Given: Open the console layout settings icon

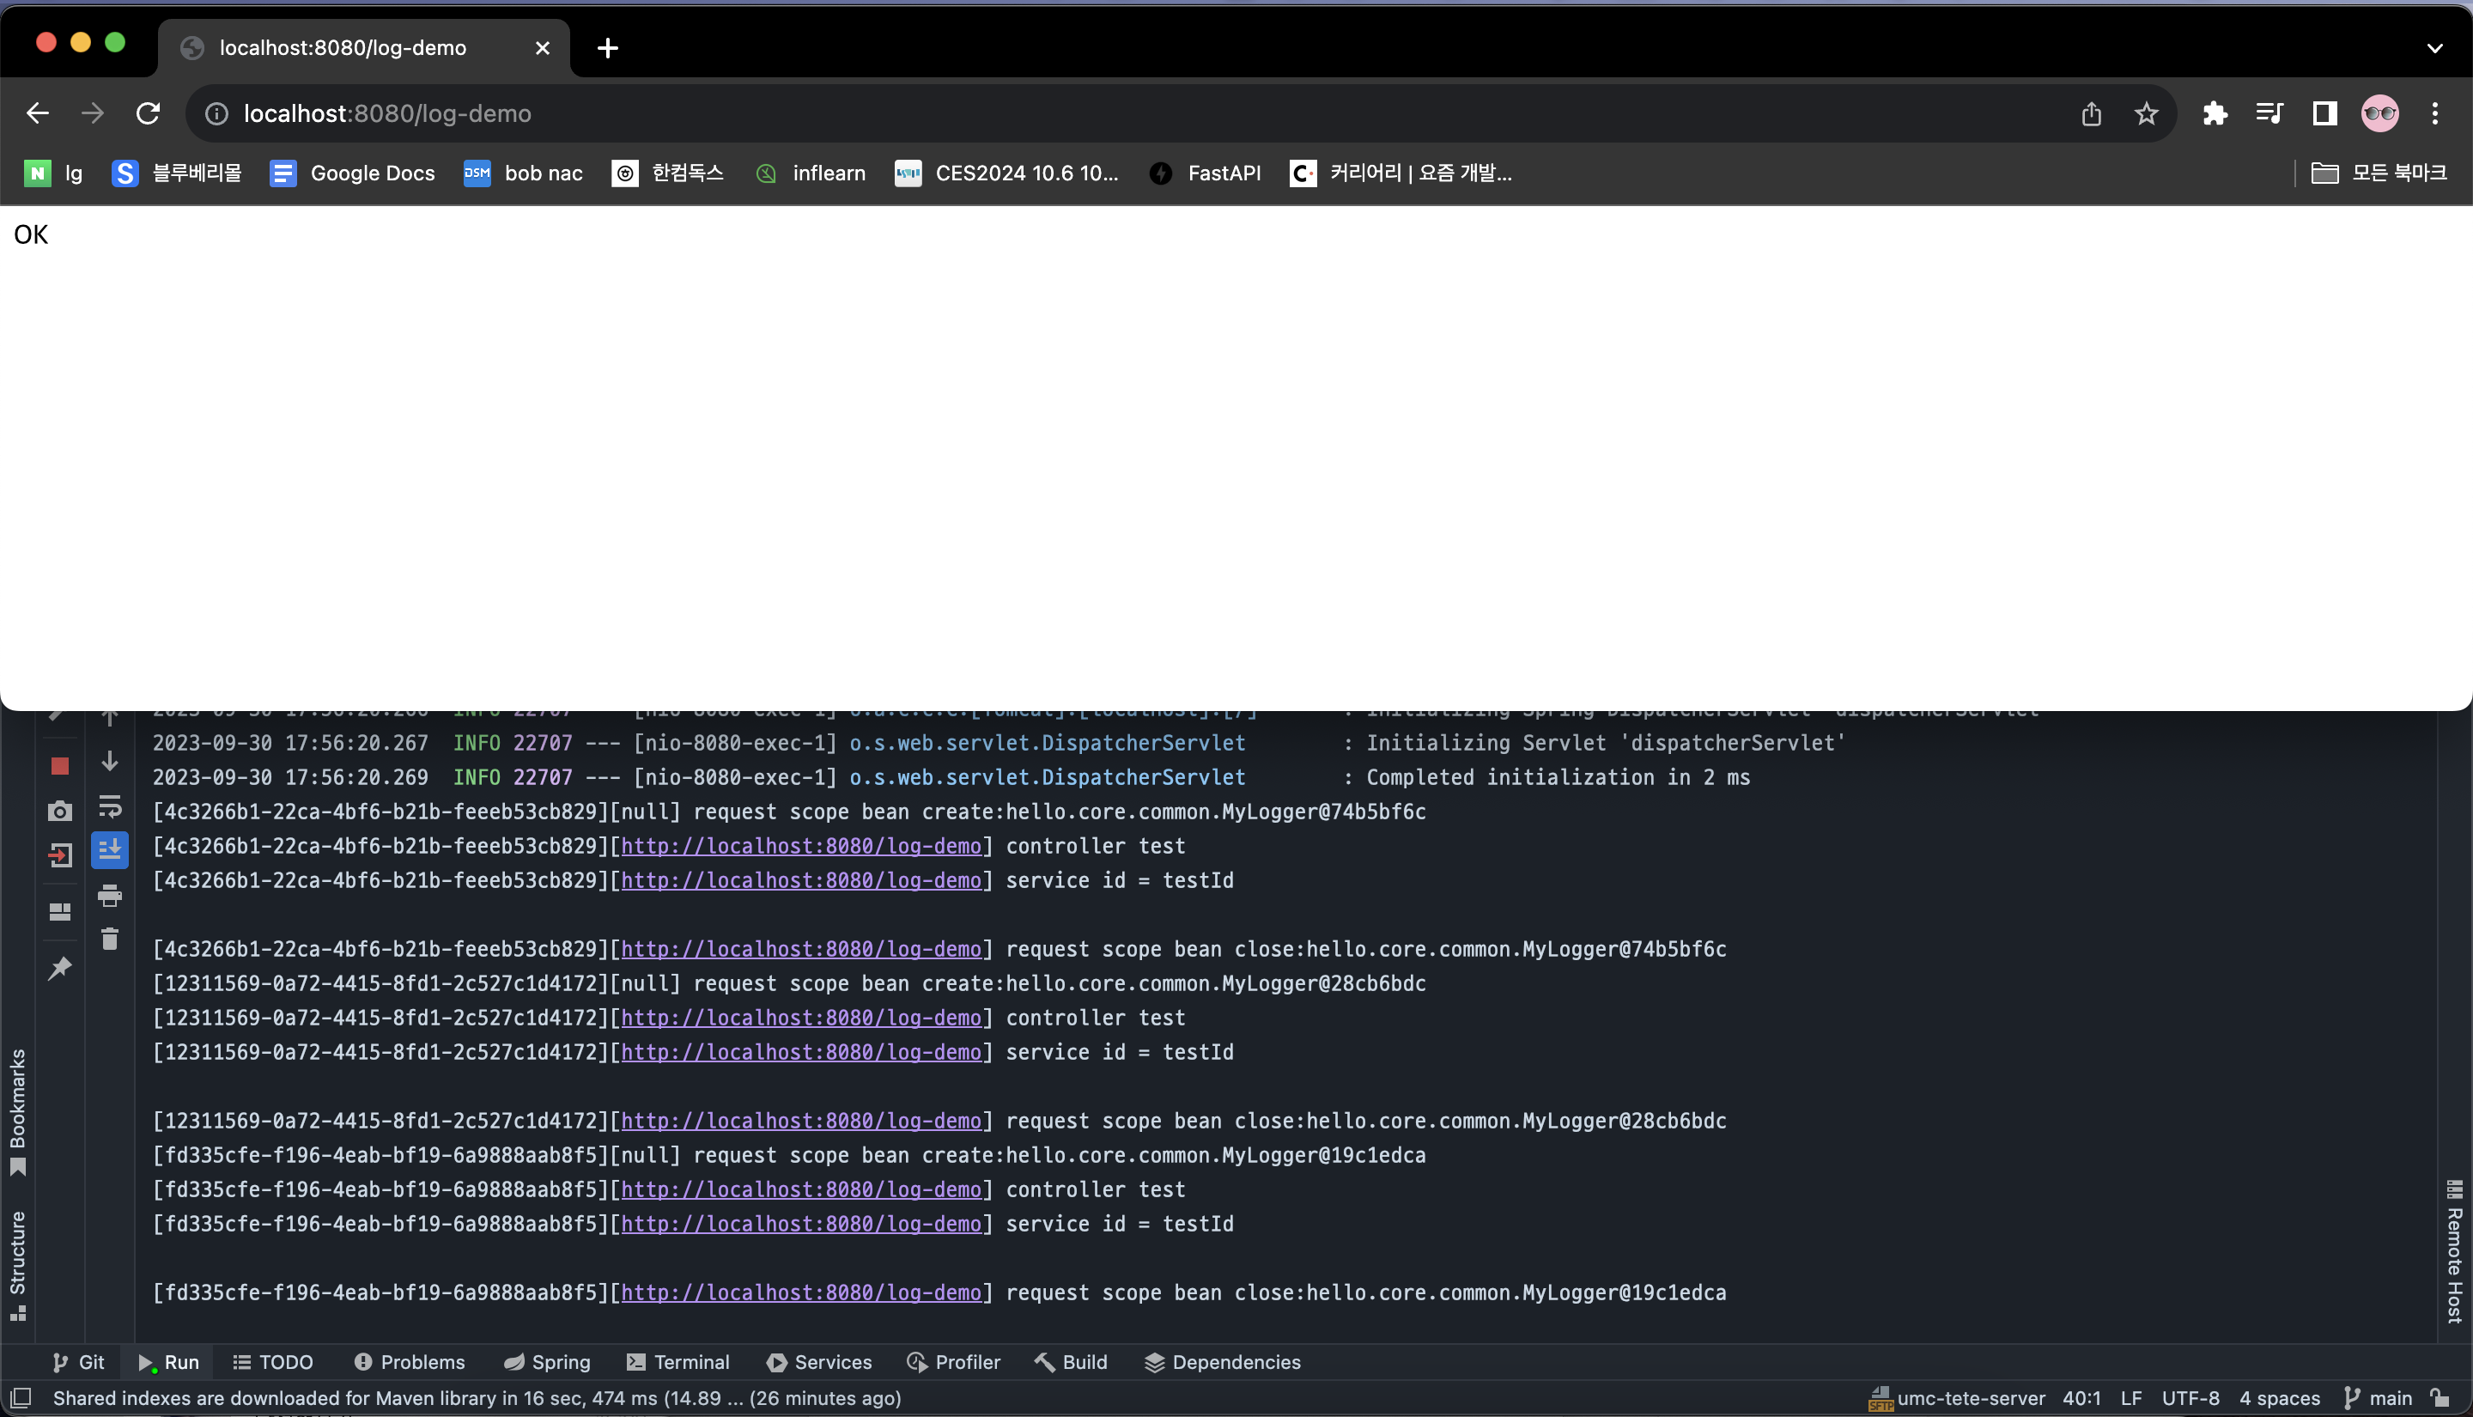Looking at the screenshot, I should (59, 912).
